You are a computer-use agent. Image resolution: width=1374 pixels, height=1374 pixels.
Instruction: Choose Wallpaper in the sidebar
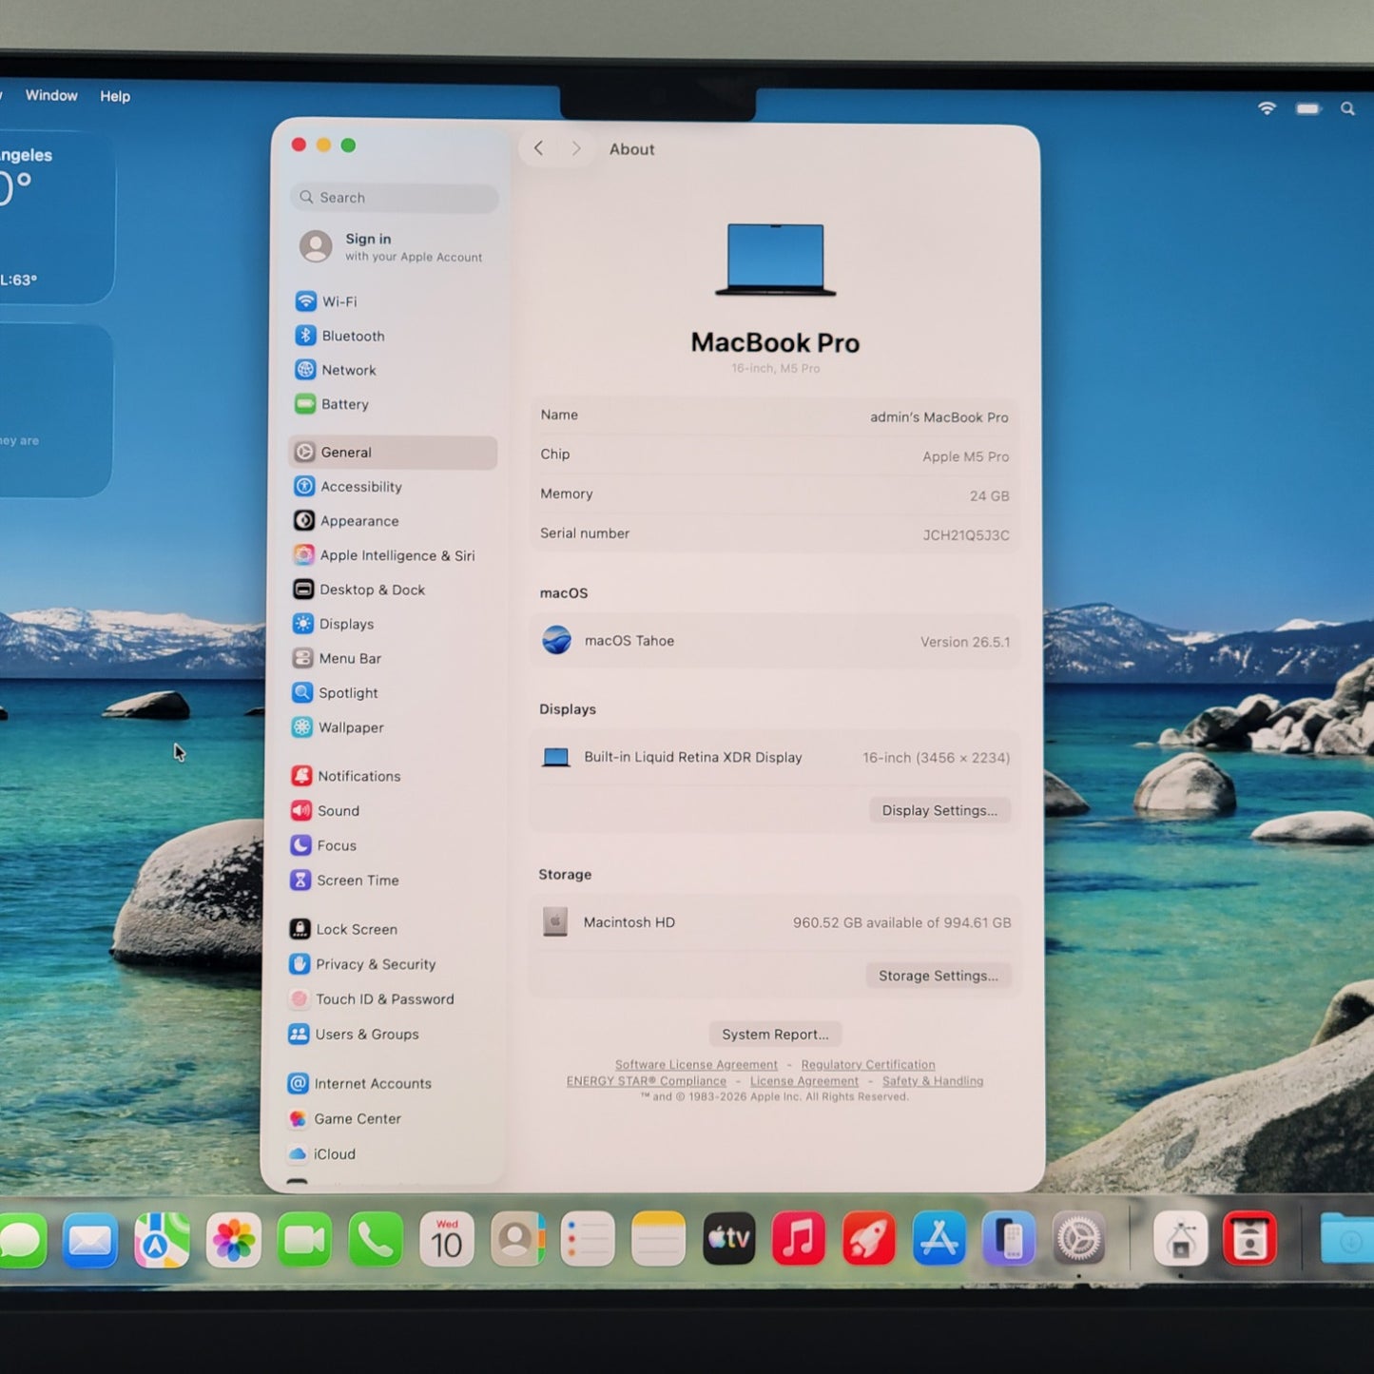[393, 727]
